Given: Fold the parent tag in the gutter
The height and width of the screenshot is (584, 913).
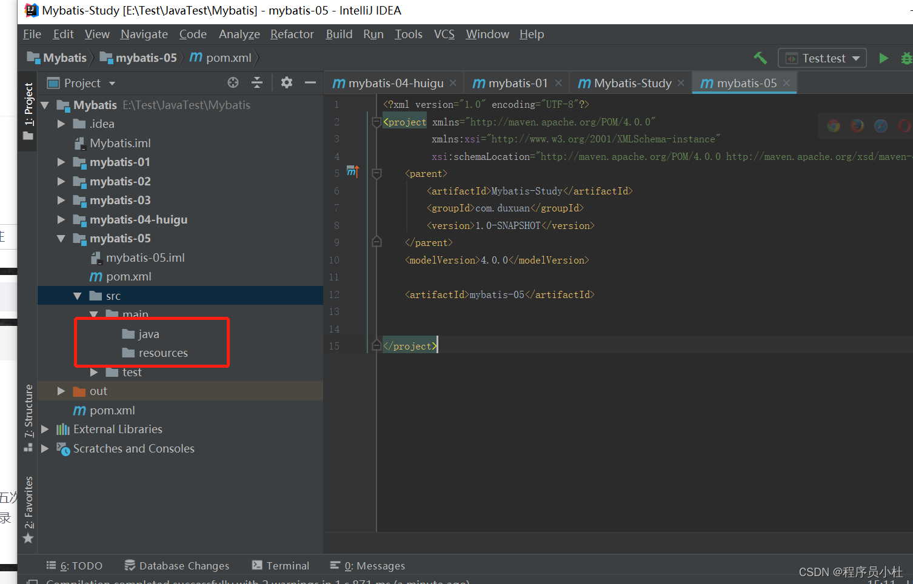Looking at the screenshot, I should tap(376, 174).
